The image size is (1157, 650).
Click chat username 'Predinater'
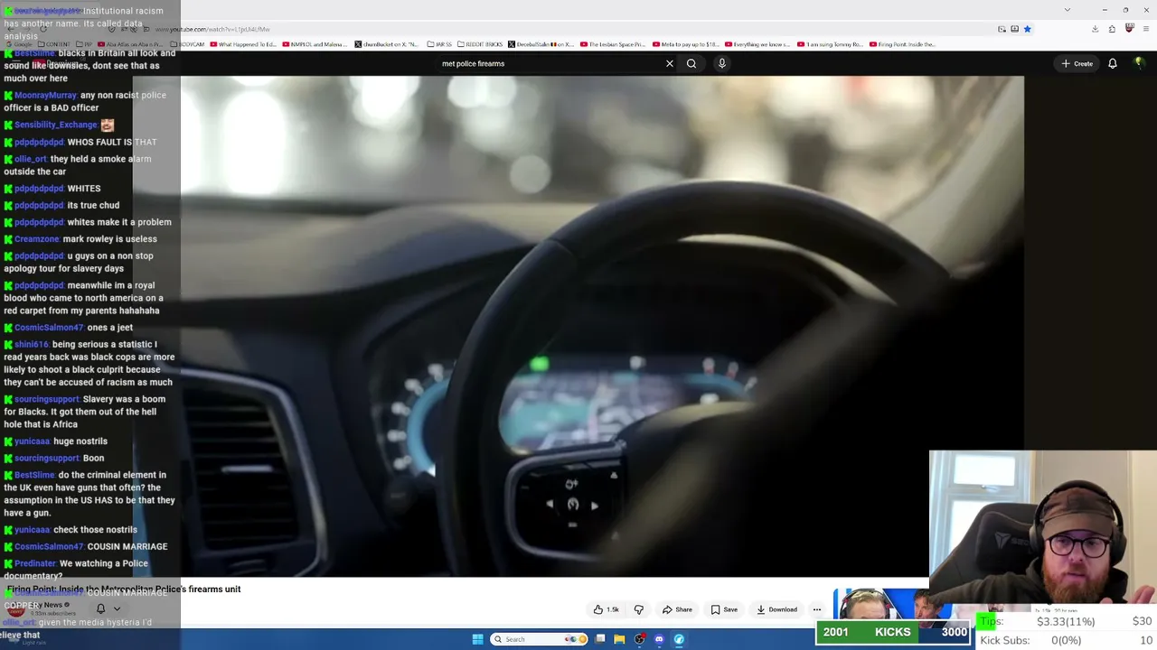(x=35, y=563)
